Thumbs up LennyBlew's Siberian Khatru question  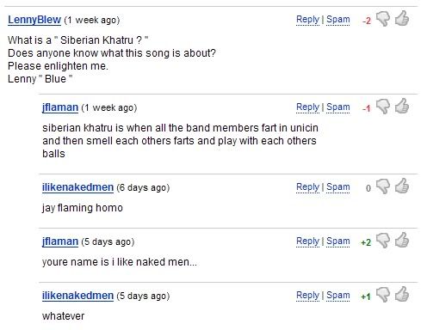[x=402, y=19]
